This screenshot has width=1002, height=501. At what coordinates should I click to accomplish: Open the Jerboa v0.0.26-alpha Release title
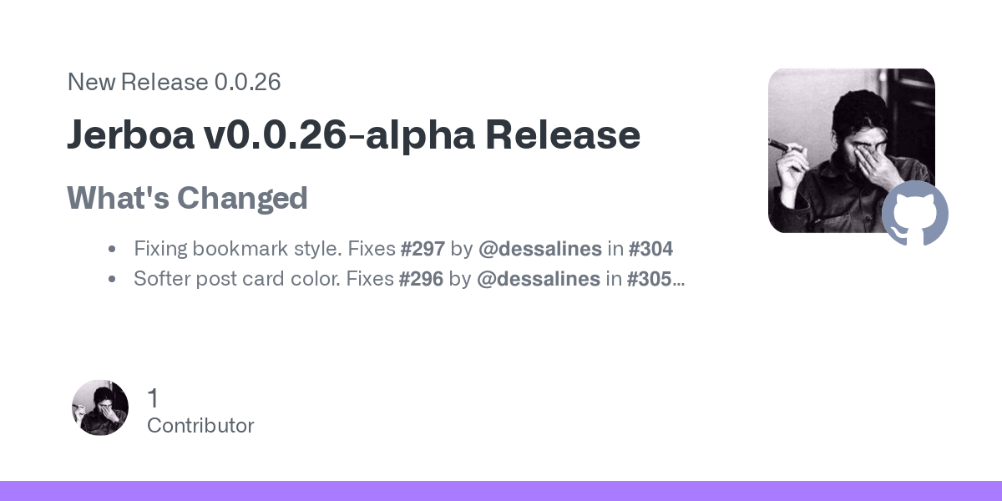tap(354, 135)
